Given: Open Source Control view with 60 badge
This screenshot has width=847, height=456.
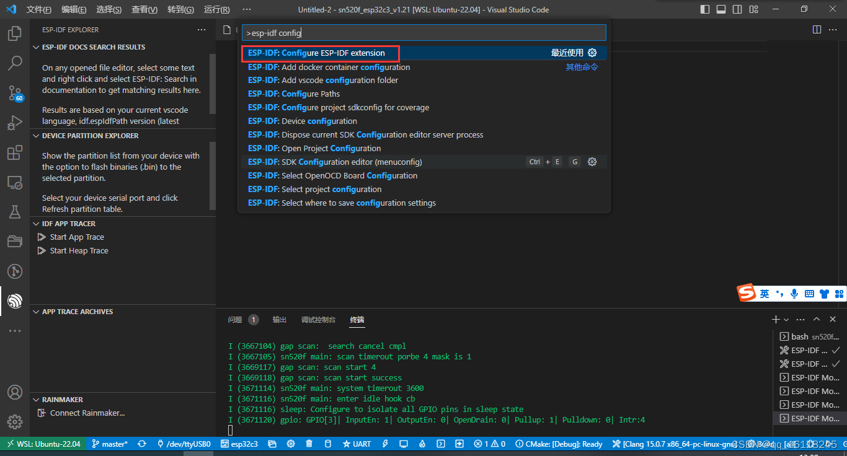Looking at the screenshot, I should click(15, 93).
